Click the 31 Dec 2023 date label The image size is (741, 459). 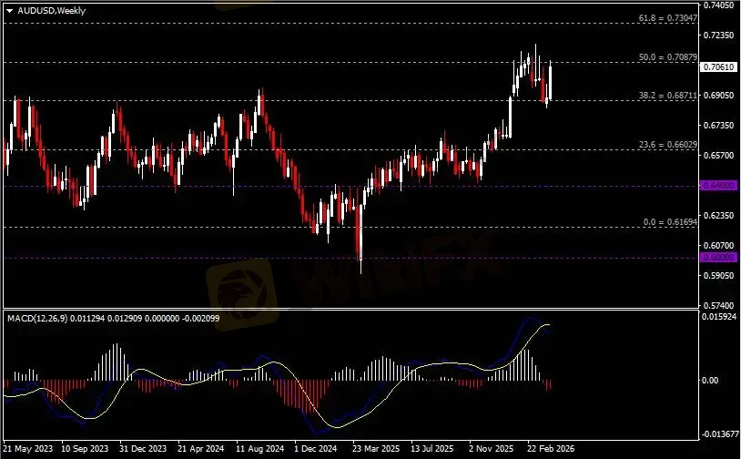coord(144,449)
